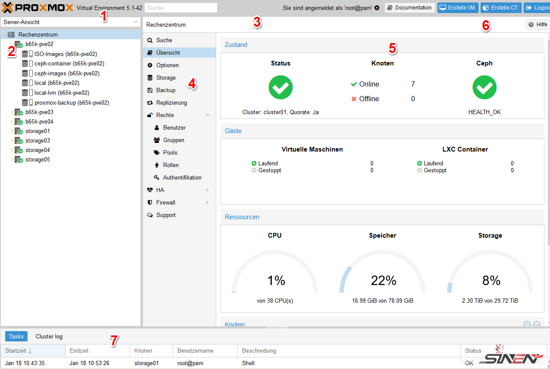Open Hilfe help button
The height and width of the screenshot is (369, 550).
tap(538, 25)
